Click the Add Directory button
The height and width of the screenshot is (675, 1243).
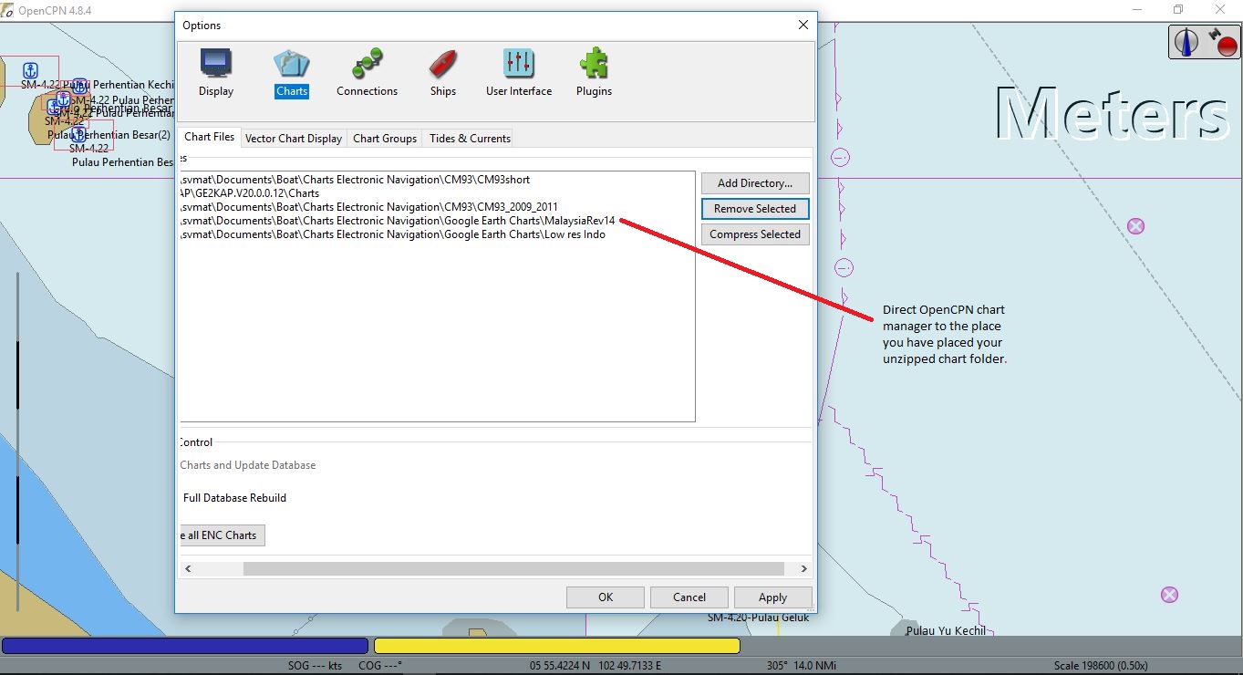pyautogui.click(x=754, y=182)
